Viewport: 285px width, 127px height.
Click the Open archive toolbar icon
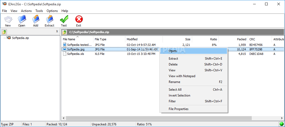tap(22, 19)
